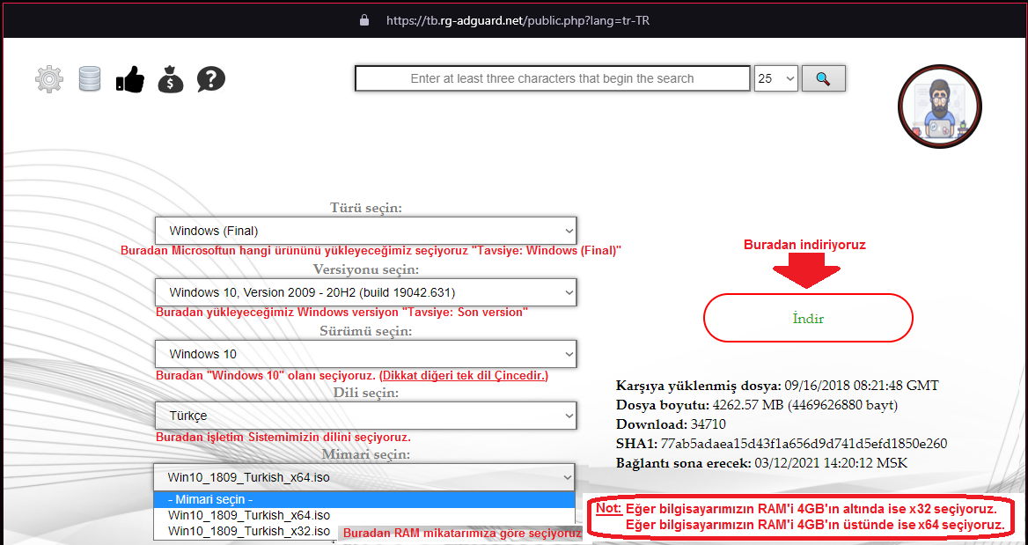
Task: Click the SHA1 hash value
Action: click(804, 444)
